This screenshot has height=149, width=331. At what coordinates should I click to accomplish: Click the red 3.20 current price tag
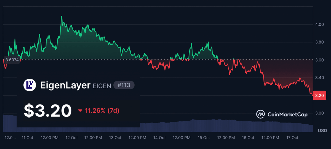click(x=319, y=96)
